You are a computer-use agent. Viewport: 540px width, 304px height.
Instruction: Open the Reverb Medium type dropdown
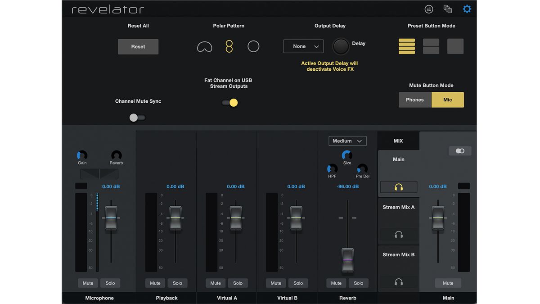pyautogui.click(x=347, y=141)
